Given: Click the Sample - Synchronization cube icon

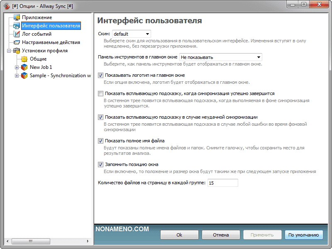Looking at the screenshot, I should [x=24, y=76].
